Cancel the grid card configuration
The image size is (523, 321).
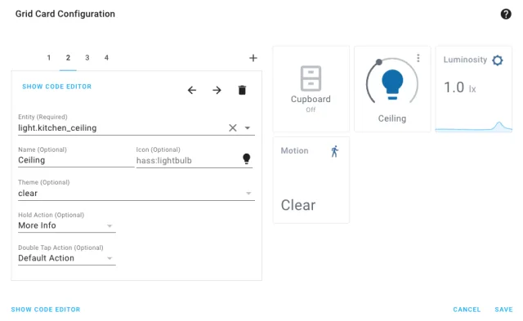pos(467,310)
